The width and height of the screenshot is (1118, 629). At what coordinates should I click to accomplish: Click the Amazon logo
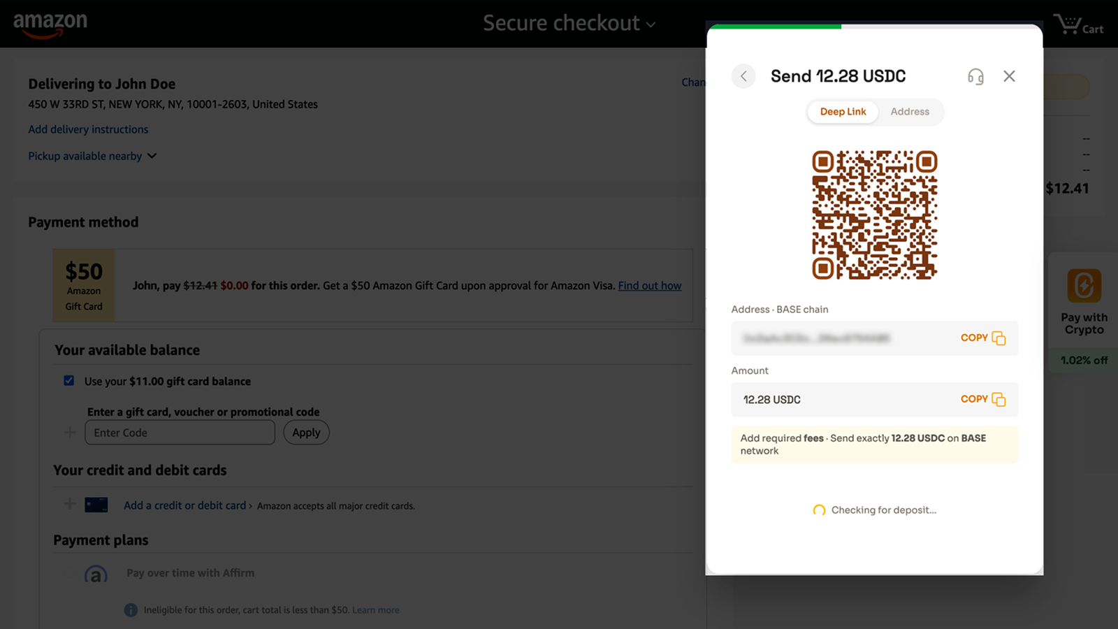pyautogui.click(x=50, y=24)
